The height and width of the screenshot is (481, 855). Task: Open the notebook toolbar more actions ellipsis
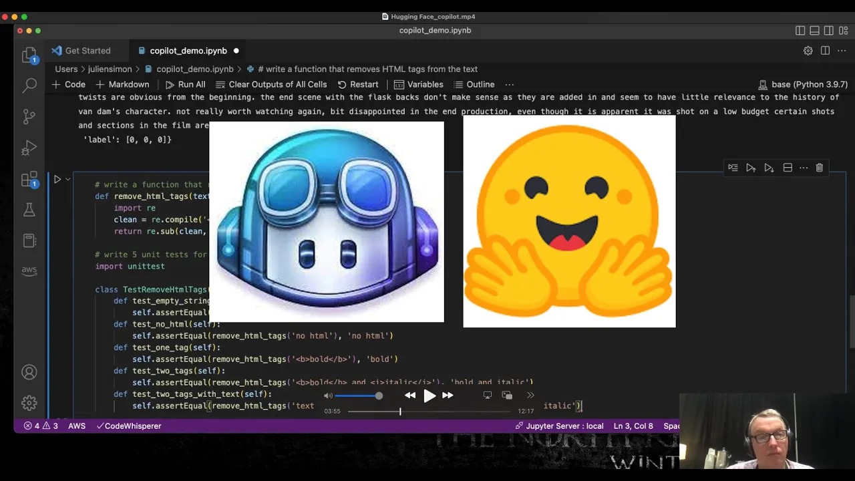tap(509, 85)
